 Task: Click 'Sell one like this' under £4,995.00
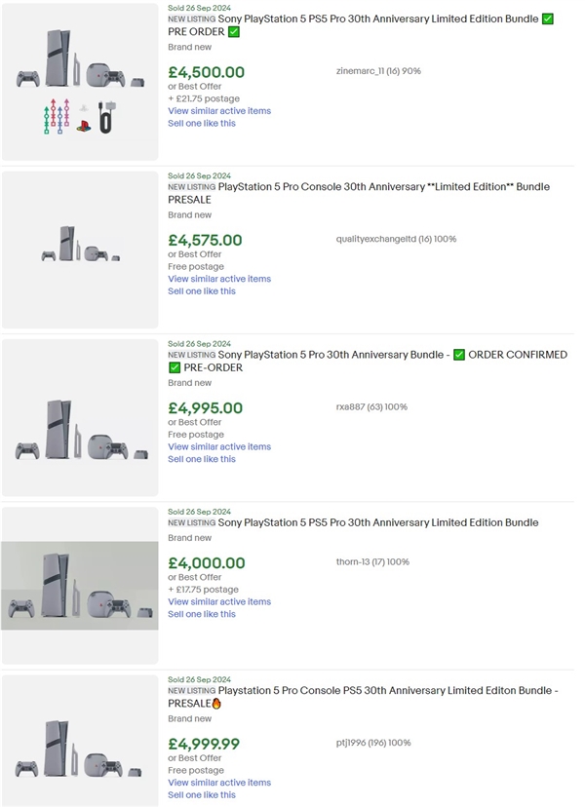pyautogui.click(x=202, y=459)
